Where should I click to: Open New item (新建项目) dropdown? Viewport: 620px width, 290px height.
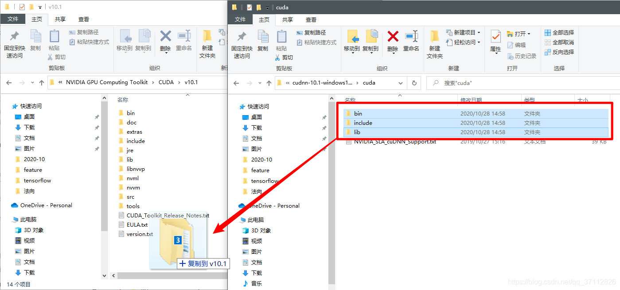click(463, 33)
